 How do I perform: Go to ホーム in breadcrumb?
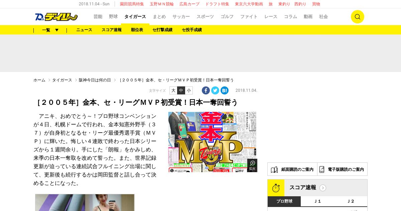pyautogui.click(x=39, y=80)
